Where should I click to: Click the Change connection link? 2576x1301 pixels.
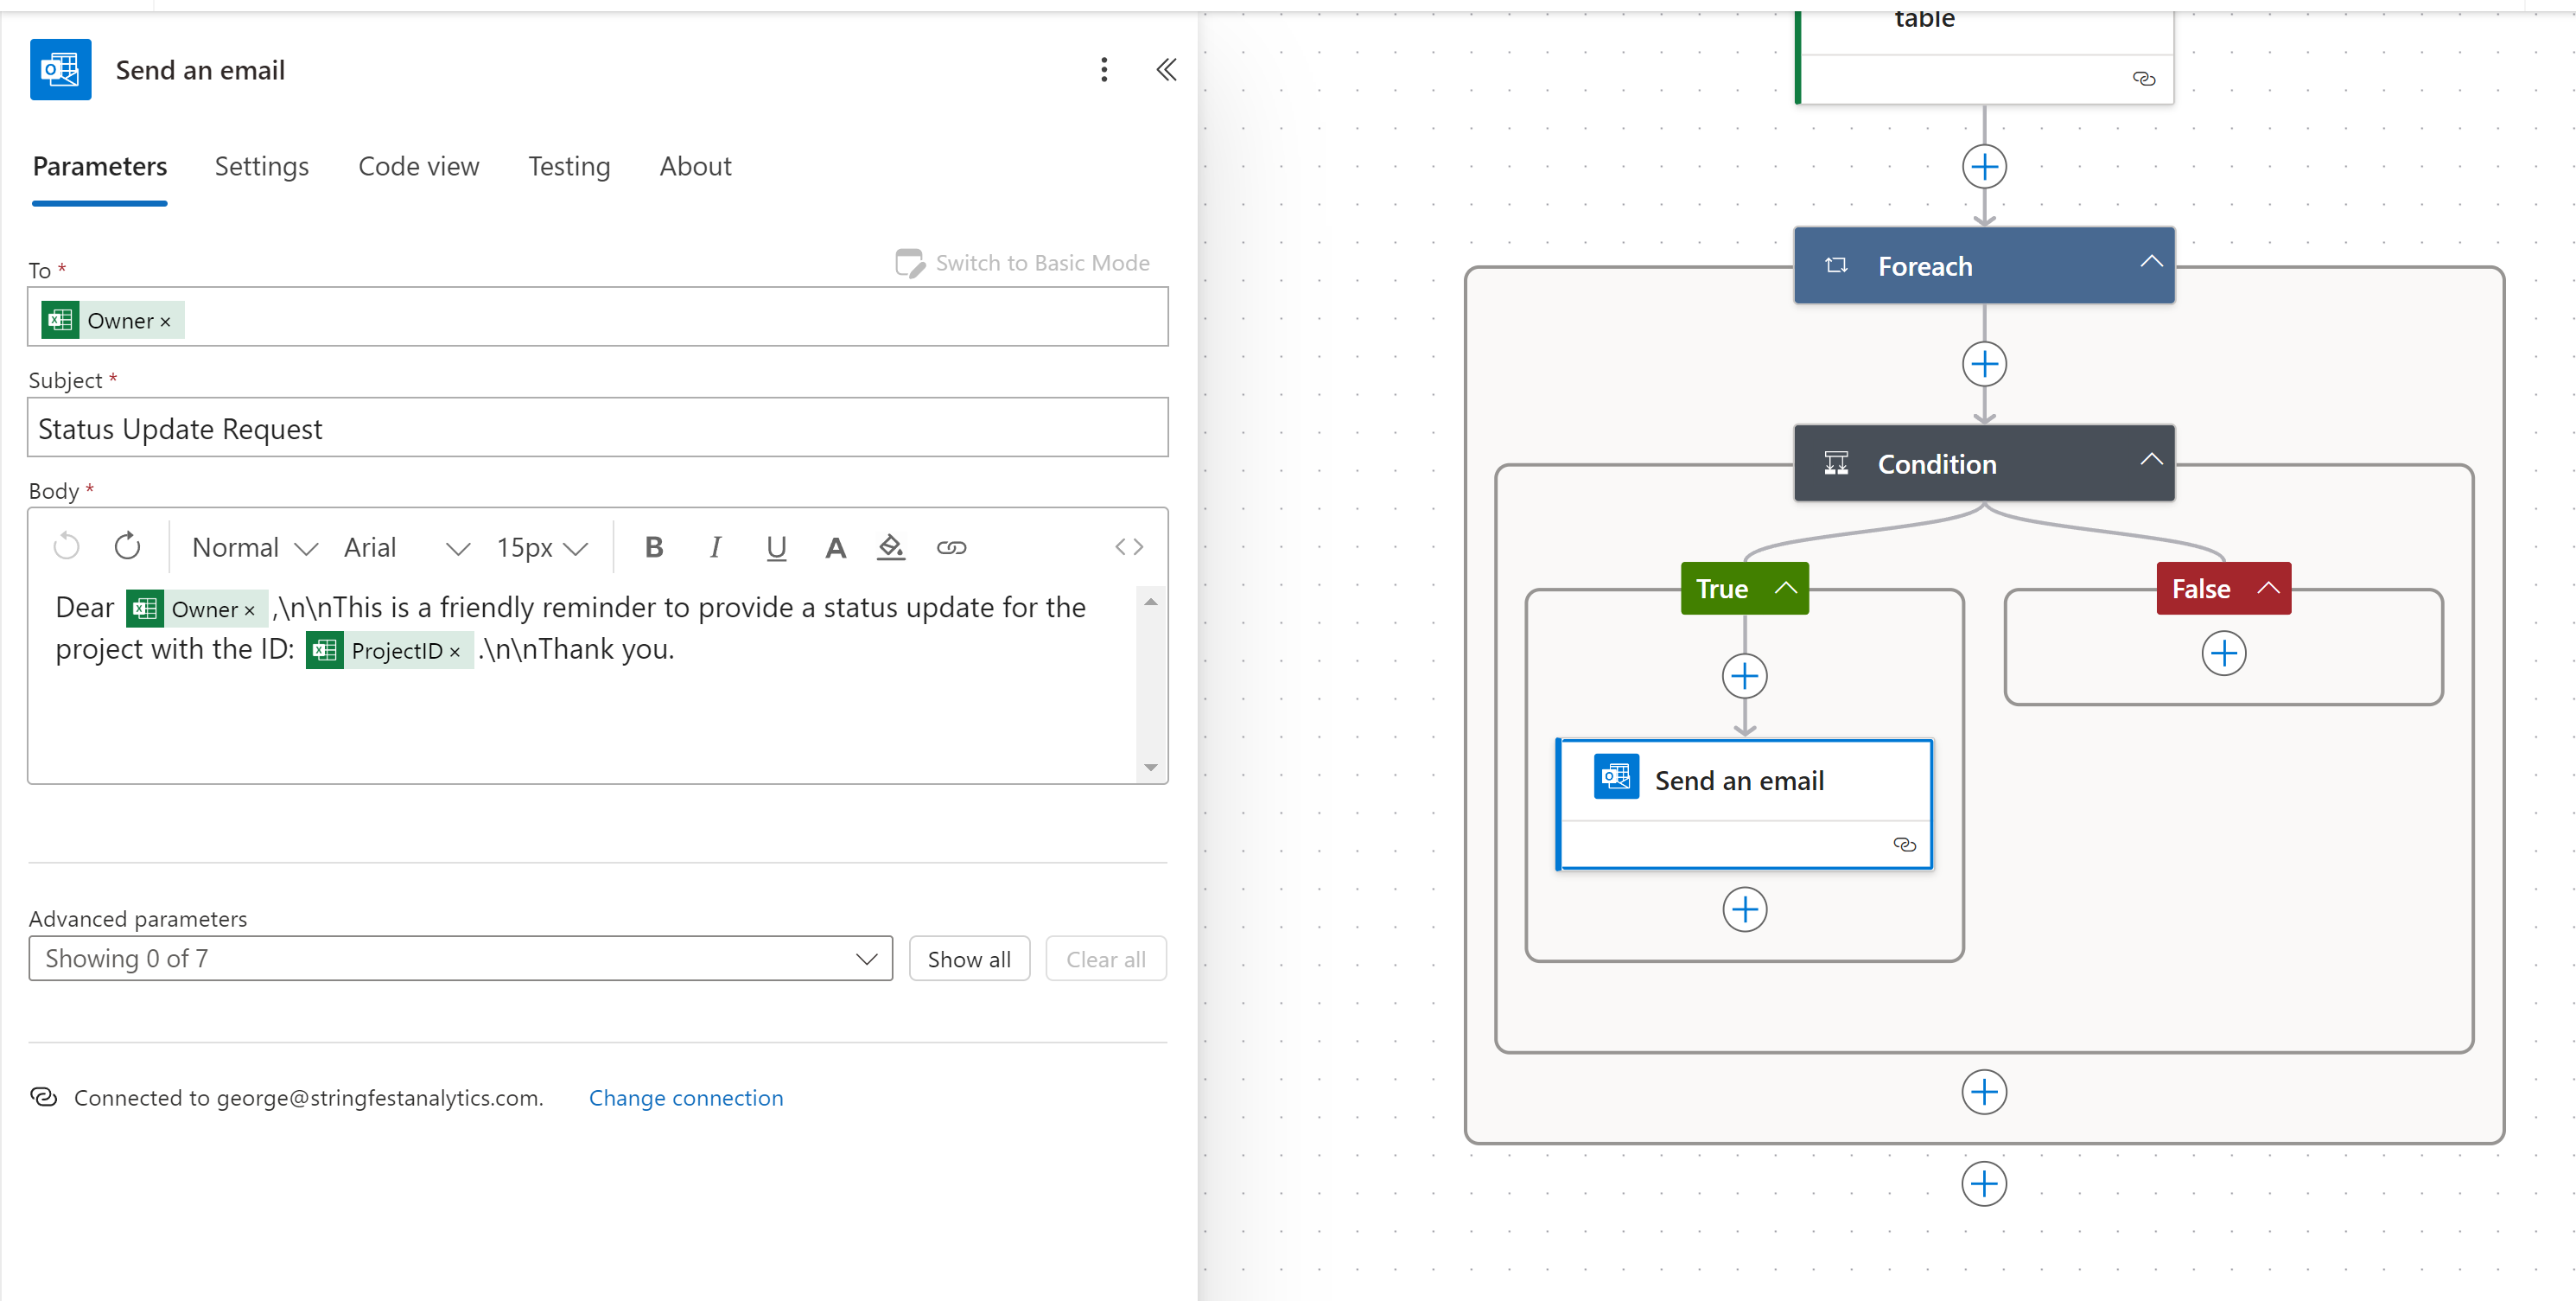coord(685,1098)
